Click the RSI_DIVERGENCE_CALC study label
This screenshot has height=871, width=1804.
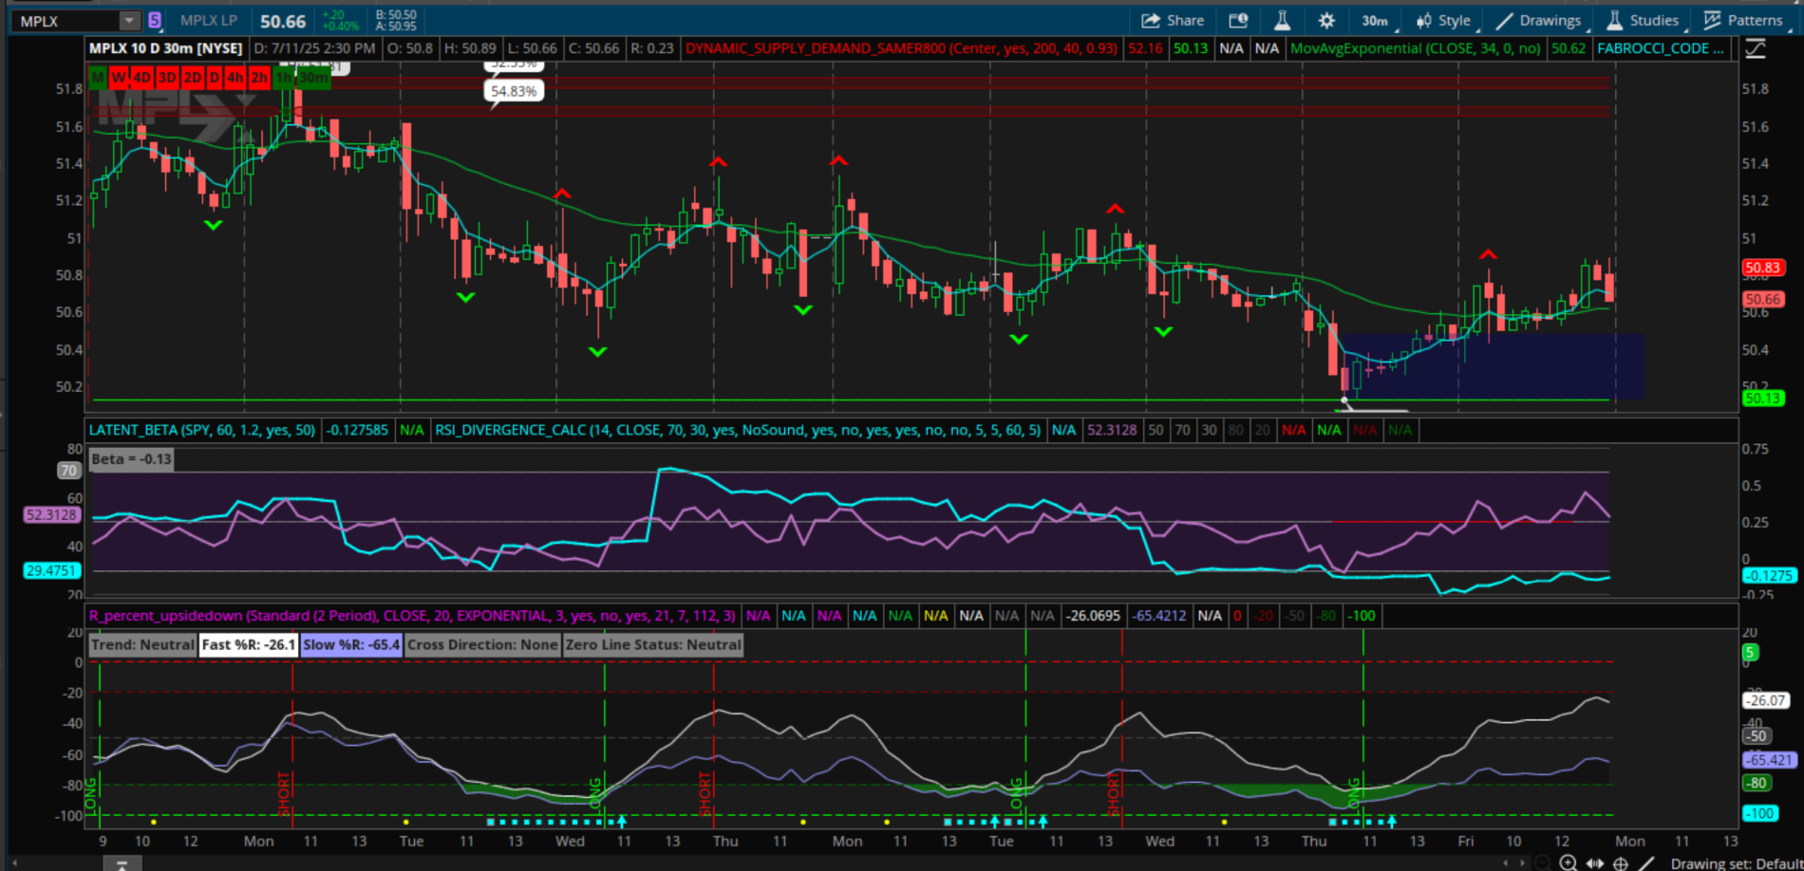pos(738,430)
